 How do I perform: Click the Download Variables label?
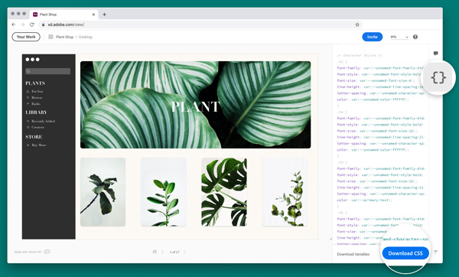click(353, 254)
